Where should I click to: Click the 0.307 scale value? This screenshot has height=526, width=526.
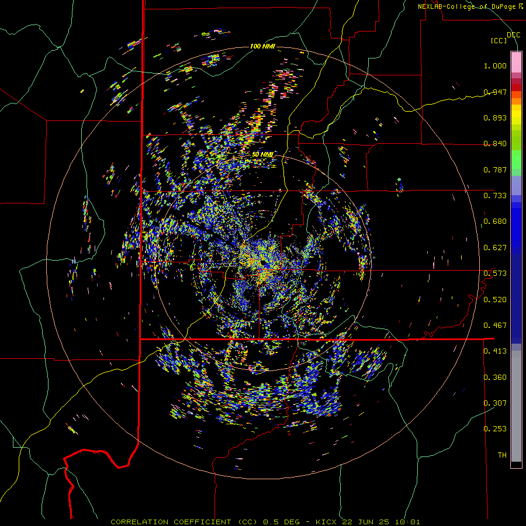[495, 403]
